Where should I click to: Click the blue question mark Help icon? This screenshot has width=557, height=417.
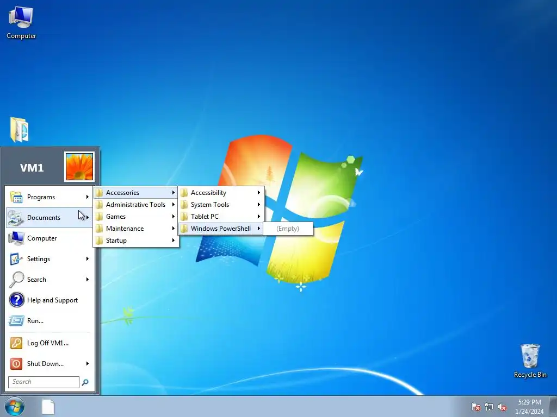pos(16,300)
